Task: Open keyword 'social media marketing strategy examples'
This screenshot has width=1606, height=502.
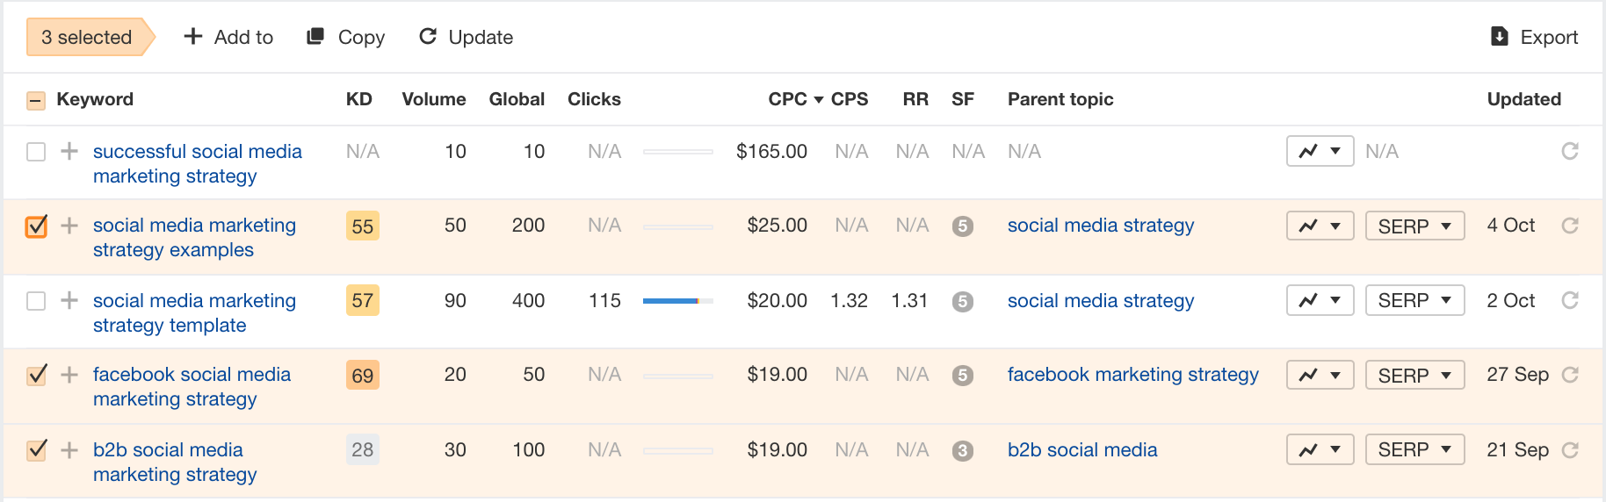Action: [x=194, y=238]
